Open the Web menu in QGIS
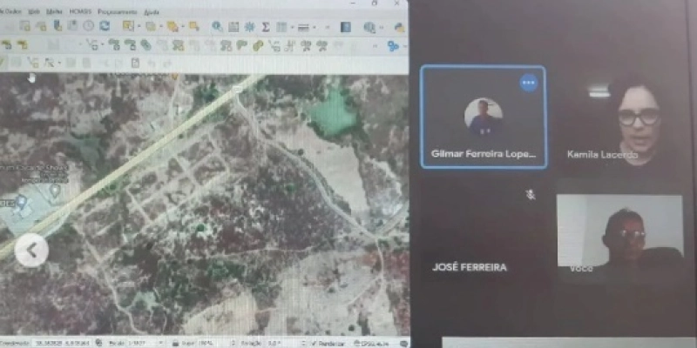The height and width of the screenshot is (348, 697). tap(34, 11)
